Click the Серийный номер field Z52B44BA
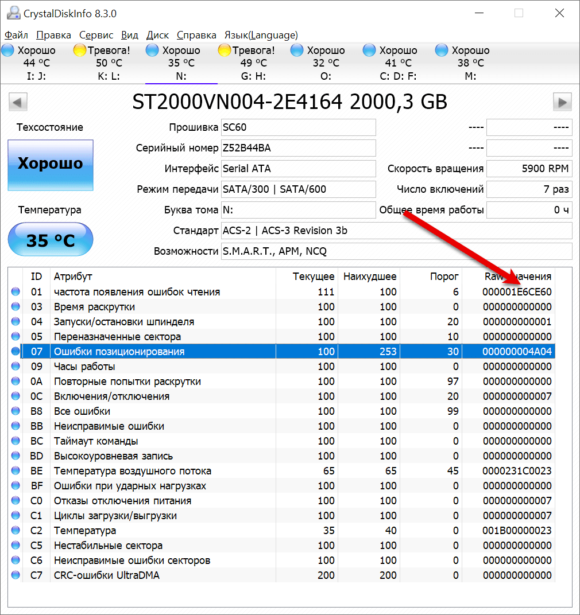The height and width of the screenshot is (615, 580). tap(298, 148)
